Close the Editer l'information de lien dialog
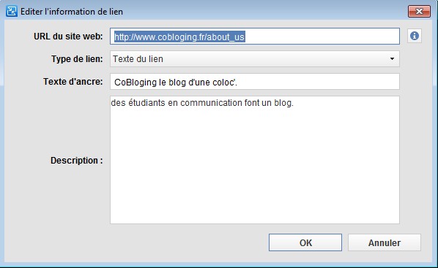This screenshot has height=268, width=438. click(419, 12)
